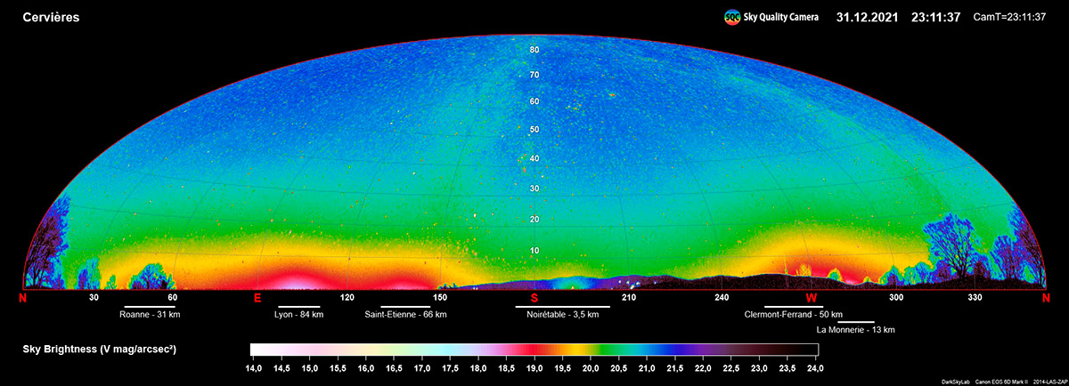Pick the red color above 19,0 on scale
1069x386 pixels.
(533, 350)
